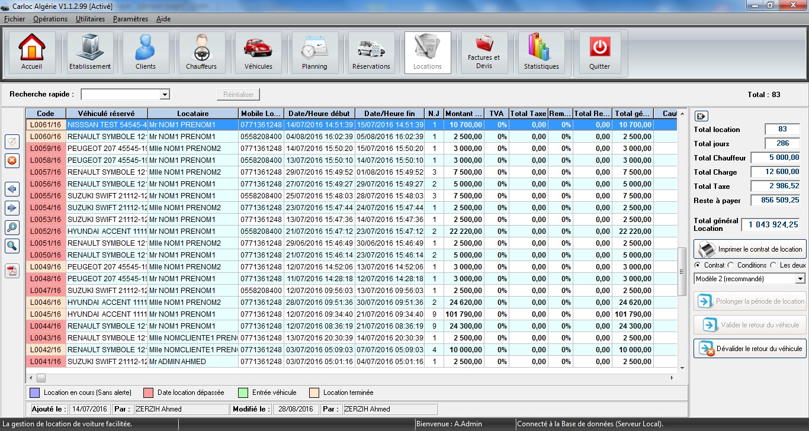Open the Opérations menu
The width and height of the screenshot is (809, 431).
(50, 19)
